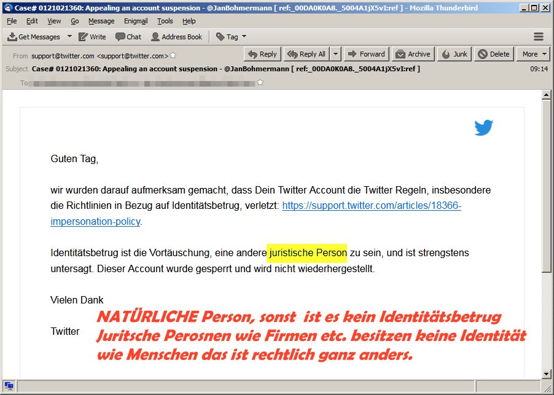554x395 pixels.
Task: Click the scrollbar down arrow
Action: 546,373
